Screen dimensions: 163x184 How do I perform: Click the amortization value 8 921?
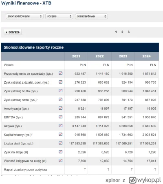point(82,109)
